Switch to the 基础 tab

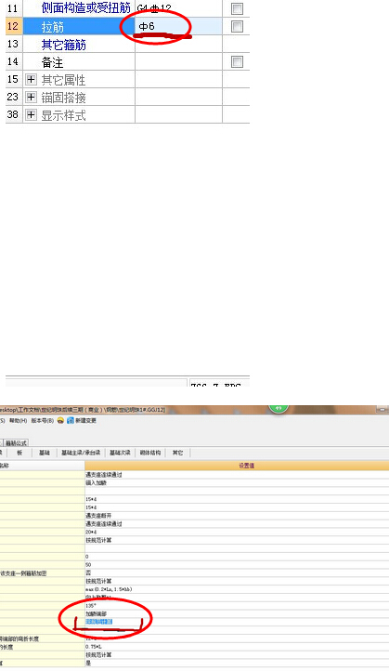click(44, 453)
